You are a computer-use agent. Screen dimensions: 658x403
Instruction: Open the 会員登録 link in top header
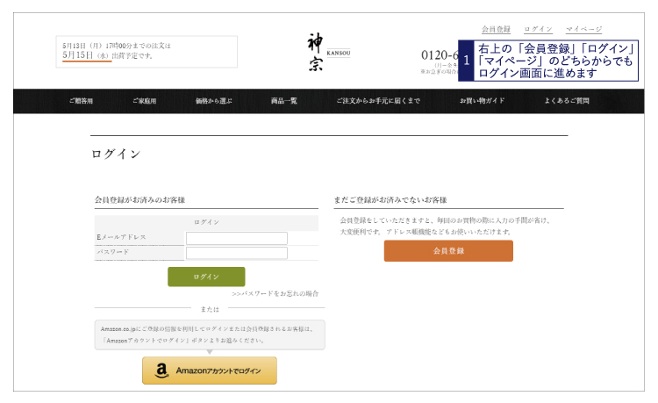[496, 30]
